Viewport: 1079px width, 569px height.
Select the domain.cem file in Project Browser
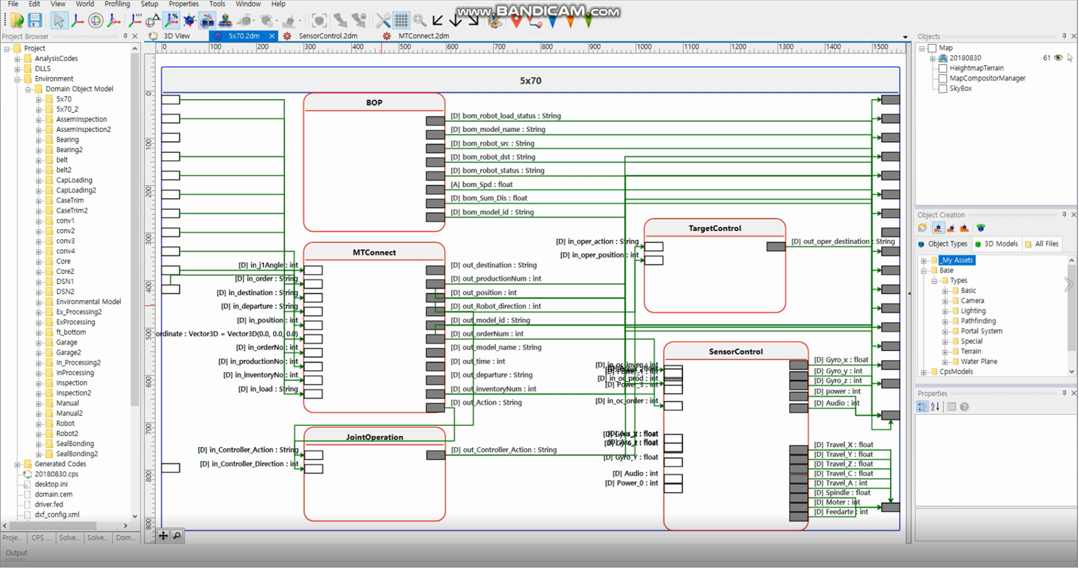pyautogui.click(x=54, y=495)
